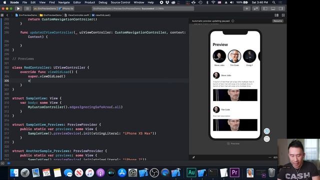This screenshot has width=320, height=180.
Task: Click line number 305 in the gutter
Action: coord(6,80)
